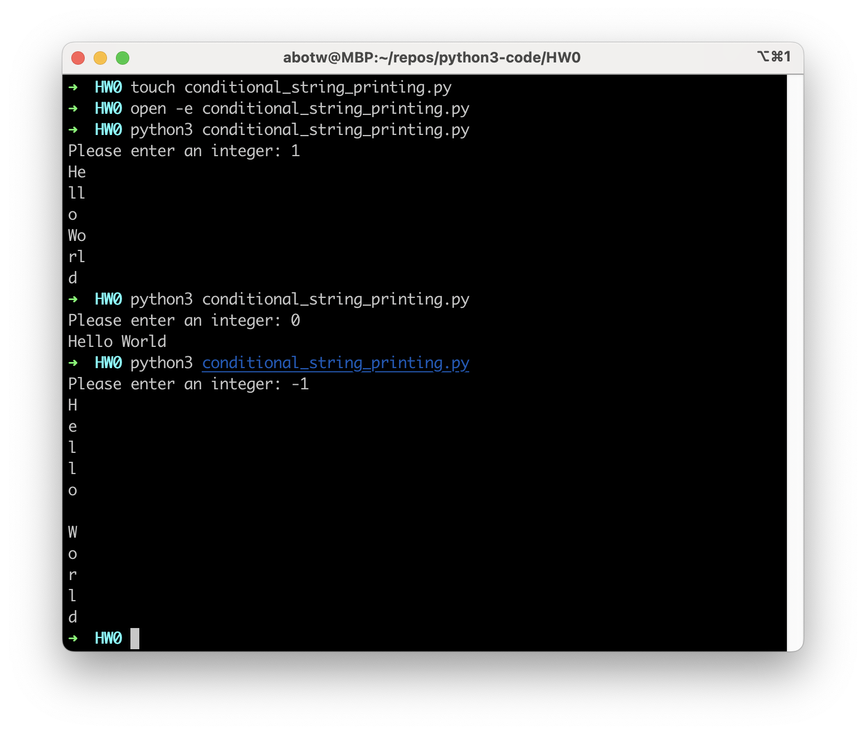The width and height of the screenshot is (866, 734).
Task: Click the 'rl' output line
Action: click(77, 257)
